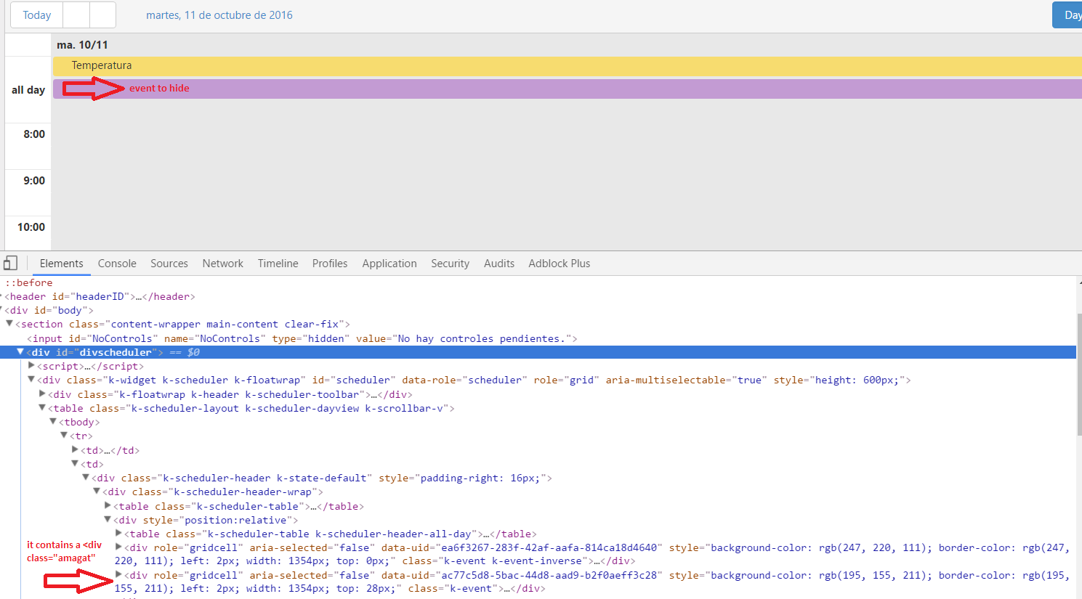Select the div id="body" row
Image resolution: width=1082 pixels, height=599 pixels.
point(49,310)
